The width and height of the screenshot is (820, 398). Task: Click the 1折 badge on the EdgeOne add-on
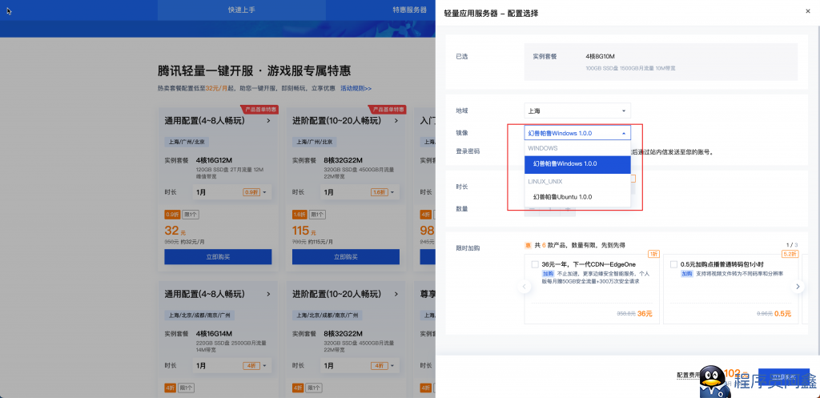point(653,254)
